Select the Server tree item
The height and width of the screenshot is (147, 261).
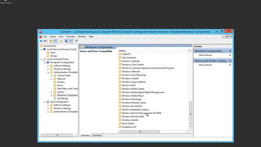click(60, 85)
